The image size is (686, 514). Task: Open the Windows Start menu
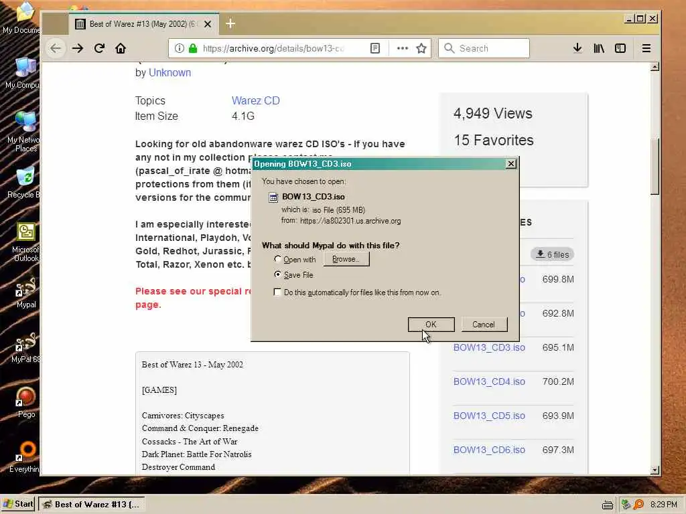(x=18, y=504)
